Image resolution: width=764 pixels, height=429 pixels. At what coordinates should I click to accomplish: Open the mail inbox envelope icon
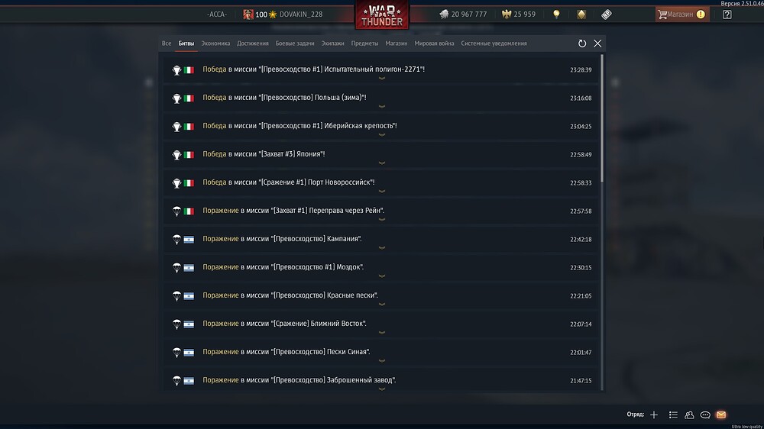pyautogui.click(x=720, y=414)
